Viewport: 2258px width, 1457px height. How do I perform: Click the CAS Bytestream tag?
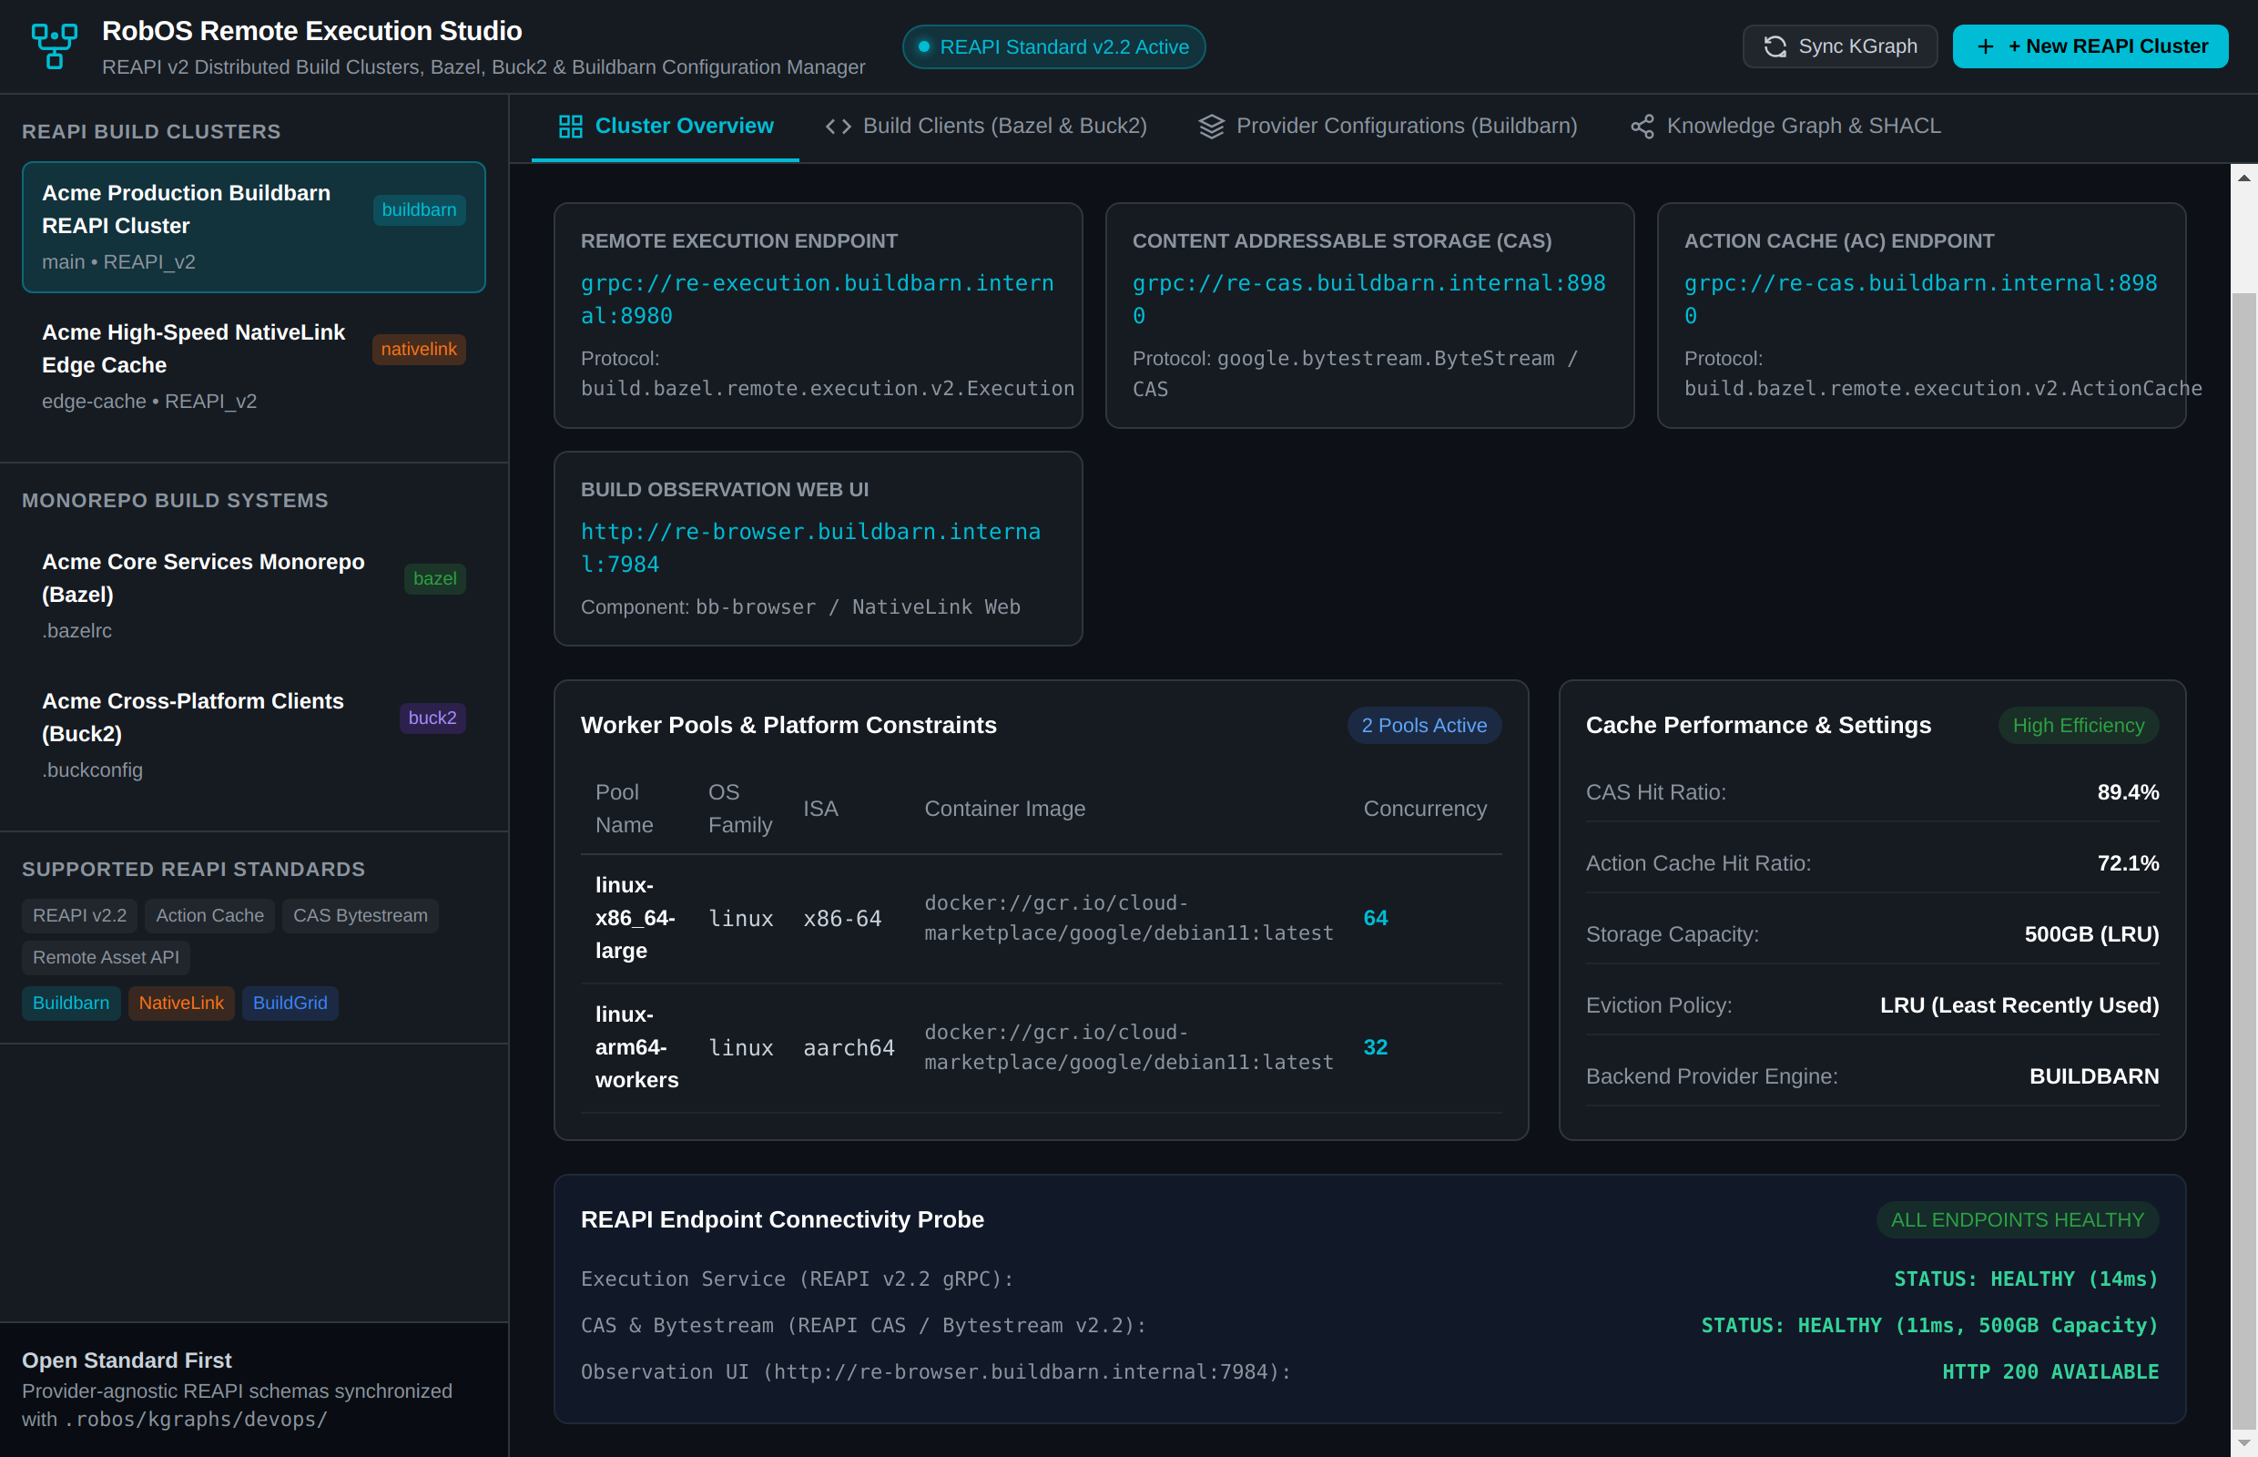(361, 916)
